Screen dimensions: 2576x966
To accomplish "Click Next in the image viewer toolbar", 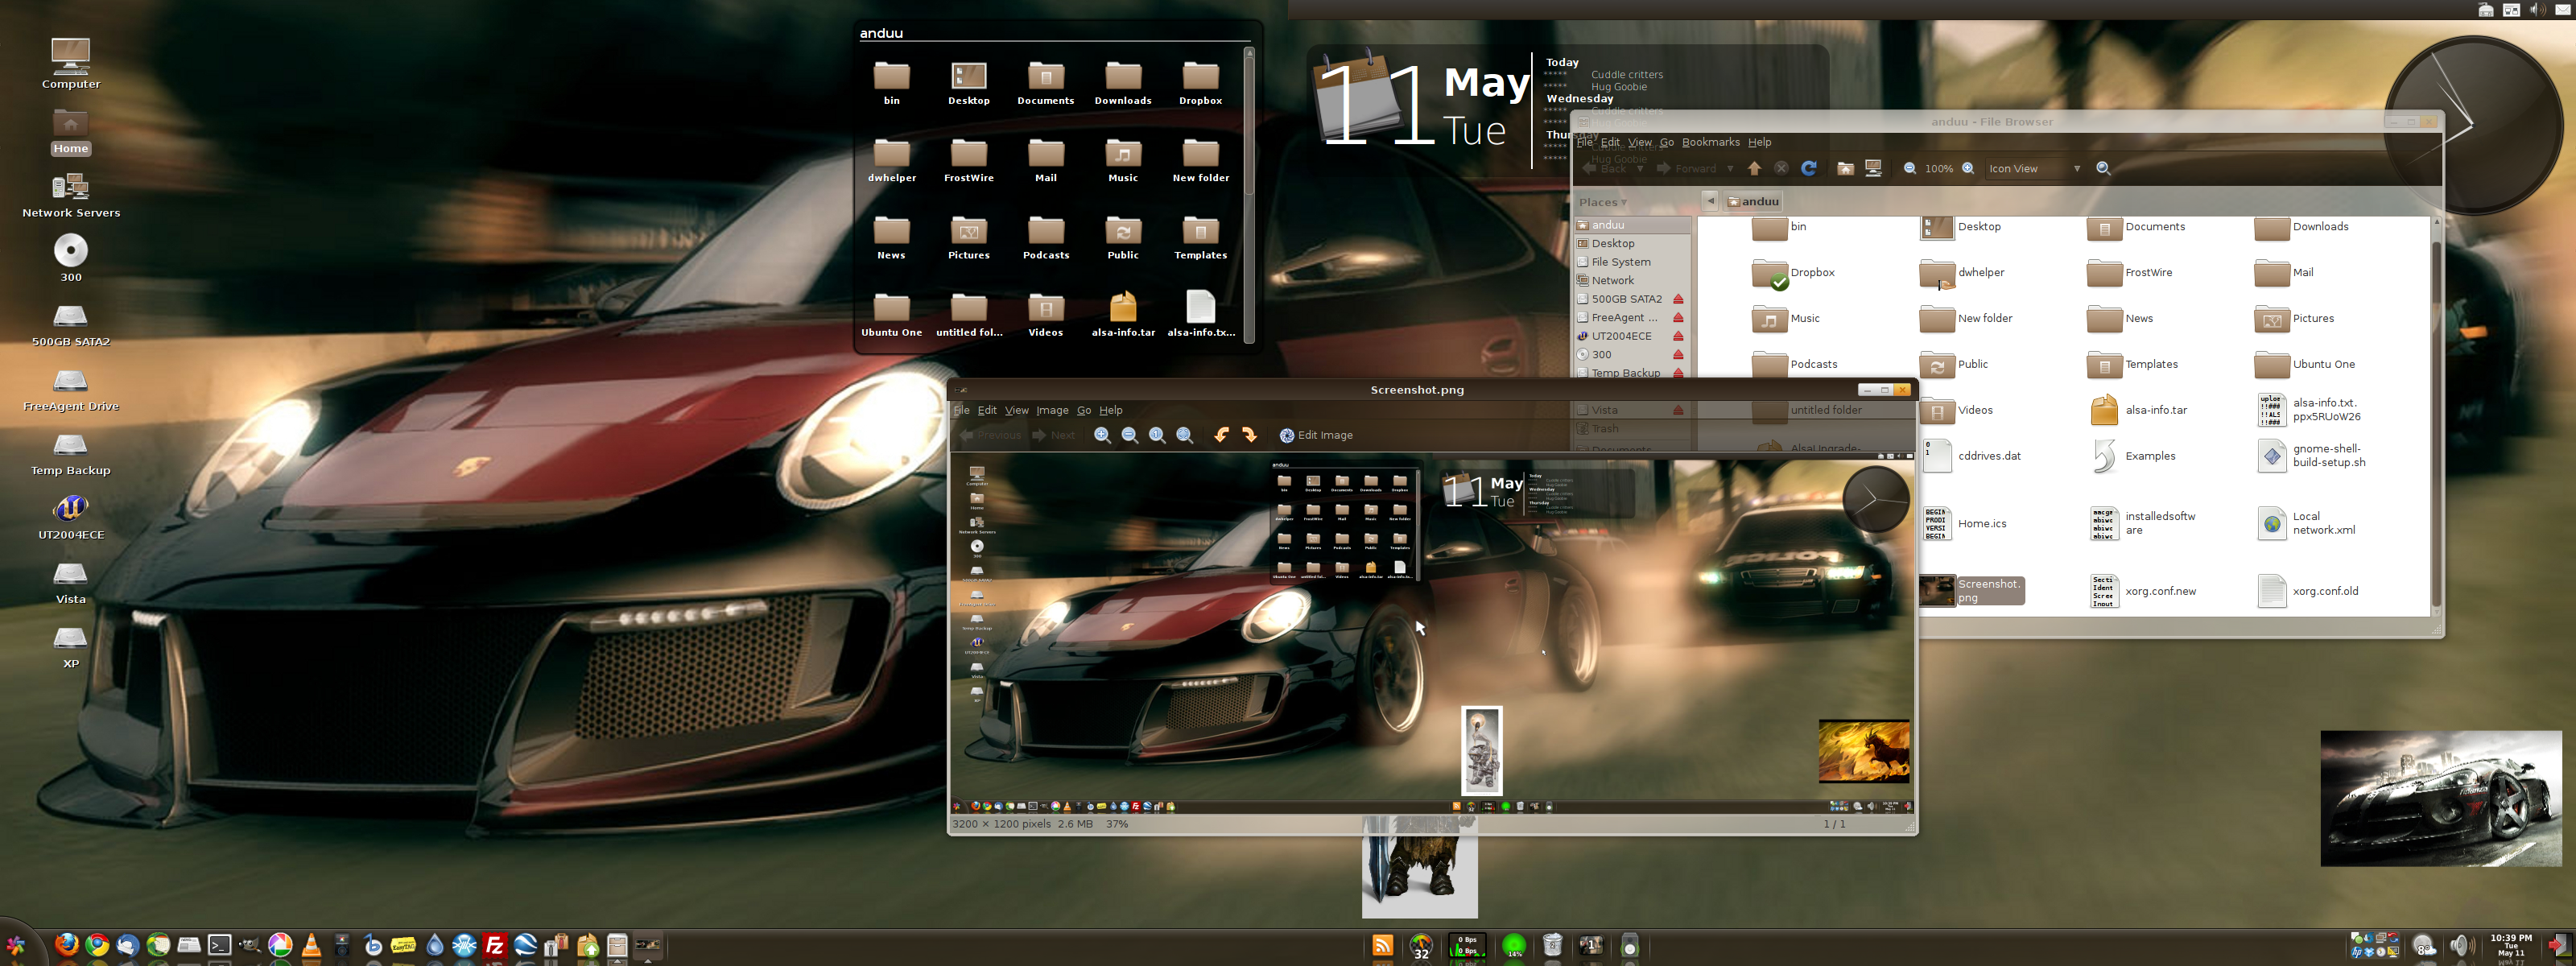I will 1053,435.
